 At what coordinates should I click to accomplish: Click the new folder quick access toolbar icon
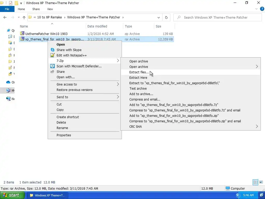click(16, 3)
